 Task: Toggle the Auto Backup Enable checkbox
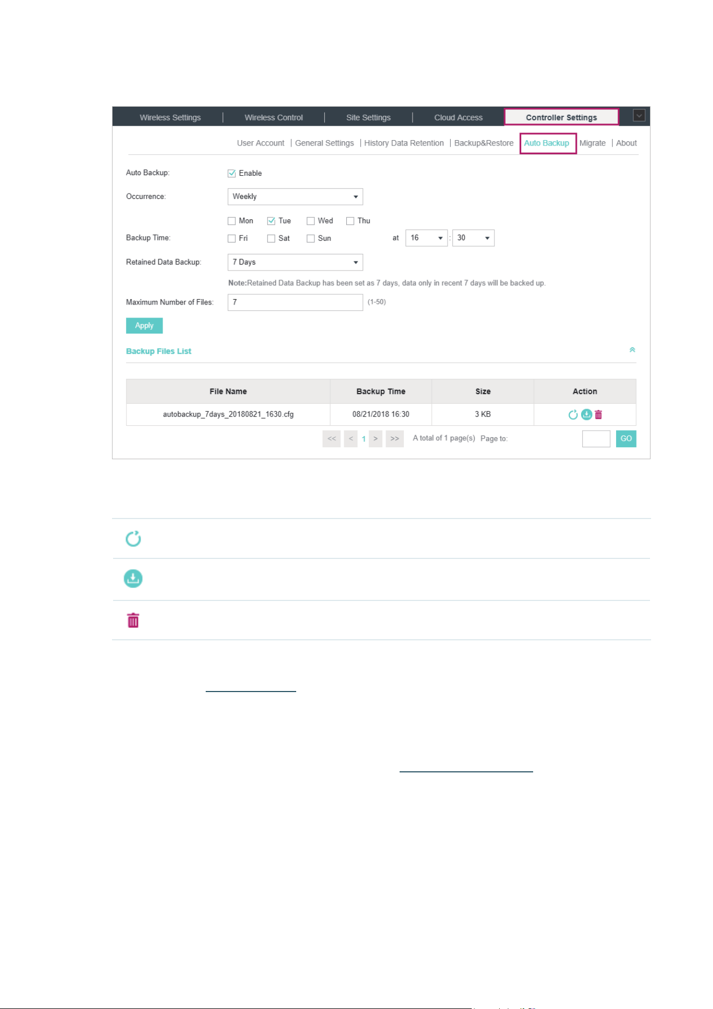tap(232, 173)
